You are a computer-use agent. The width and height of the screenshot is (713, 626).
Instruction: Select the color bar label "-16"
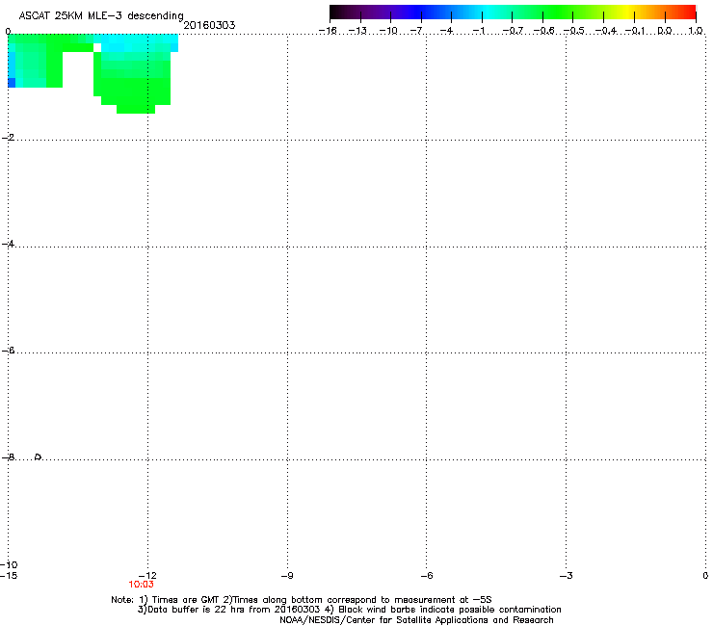tap(328, 31)
